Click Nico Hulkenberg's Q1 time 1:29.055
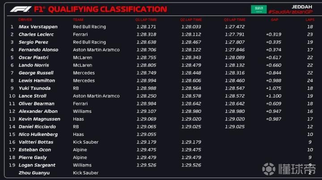This screenshot has height=180, width=322. point(146,135)
